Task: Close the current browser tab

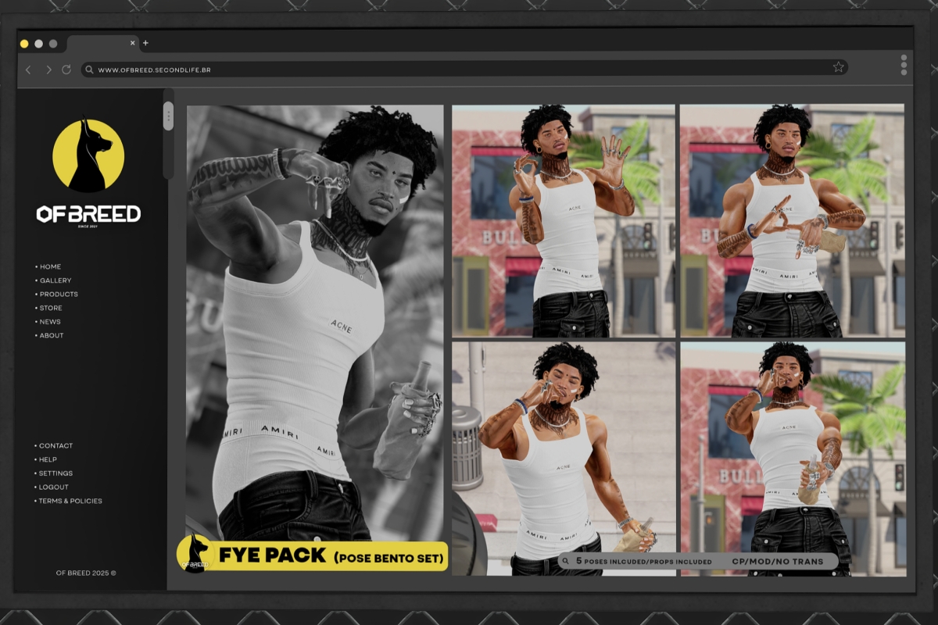Action: click(132, 43)
